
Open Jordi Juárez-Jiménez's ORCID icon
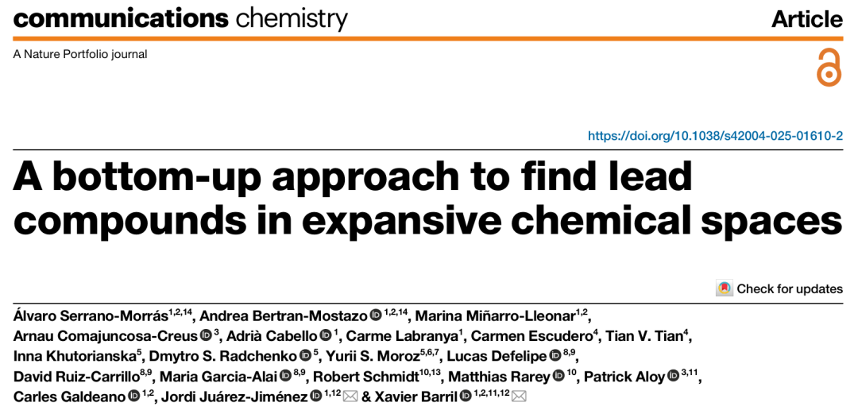pyautogui.click(x=315, y=397)
